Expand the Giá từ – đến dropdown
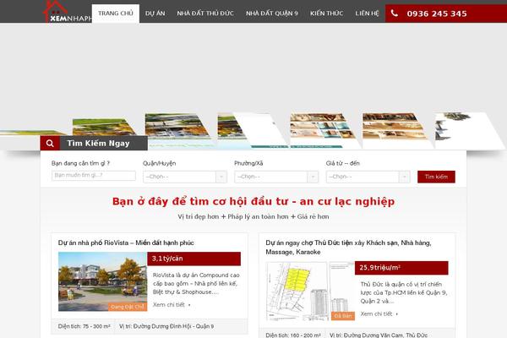507x338 pixels. [x=368, y=177]
